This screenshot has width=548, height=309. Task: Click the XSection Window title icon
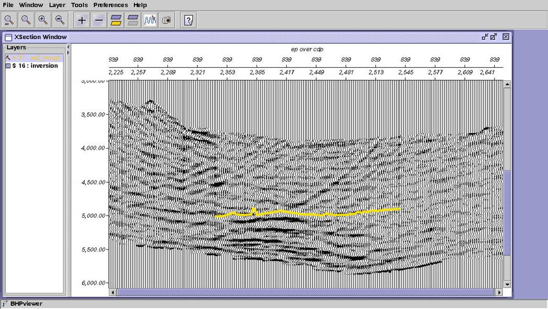pyautogui.click(x=8, y=37)
